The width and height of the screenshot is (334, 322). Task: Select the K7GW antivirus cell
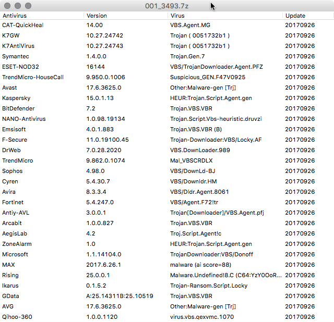click(x=11, y=35)
